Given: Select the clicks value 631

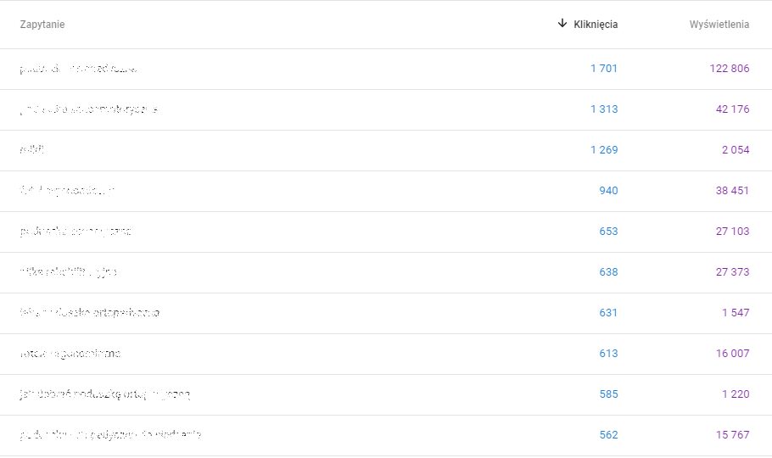Looking at the screenshot, I should pyautogui.click(x=608, y=313).
